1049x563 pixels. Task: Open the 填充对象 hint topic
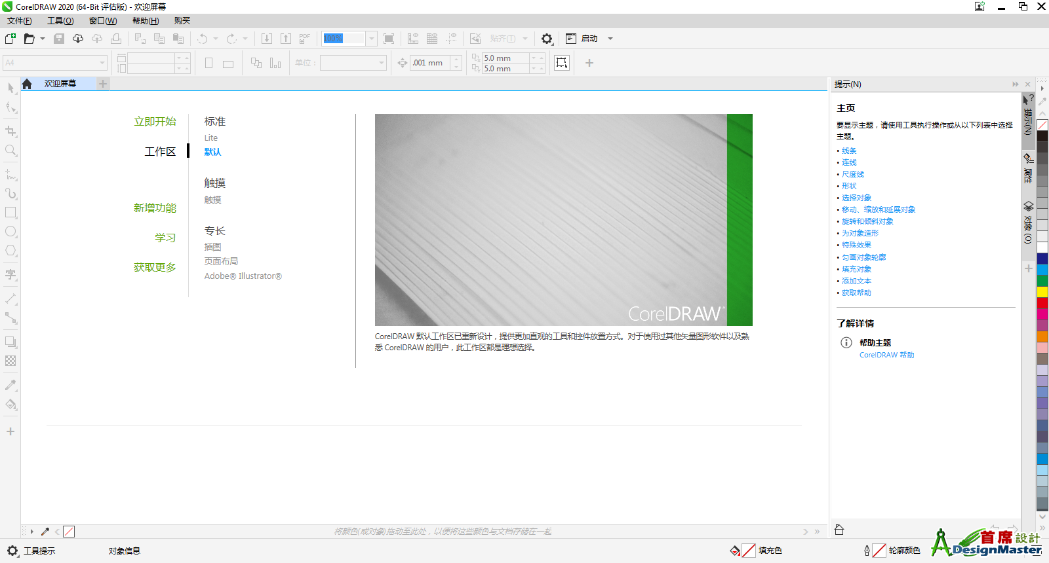(x=856, y=269)
